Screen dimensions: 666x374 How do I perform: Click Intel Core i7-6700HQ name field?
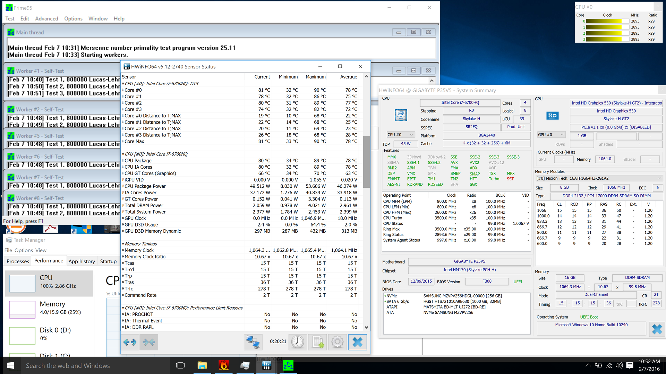pyautogui.click(x=460, y=103)
